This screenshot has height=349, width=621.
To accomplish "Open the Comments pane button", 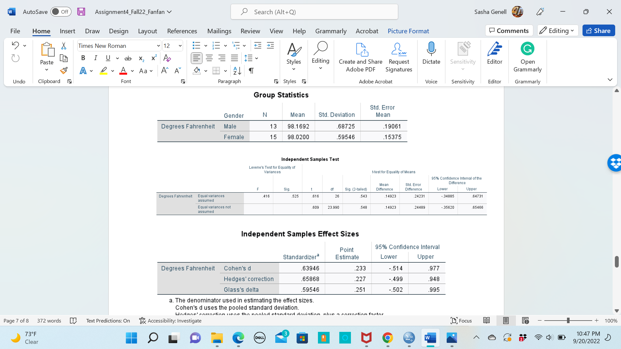I will tap(509, 31).
